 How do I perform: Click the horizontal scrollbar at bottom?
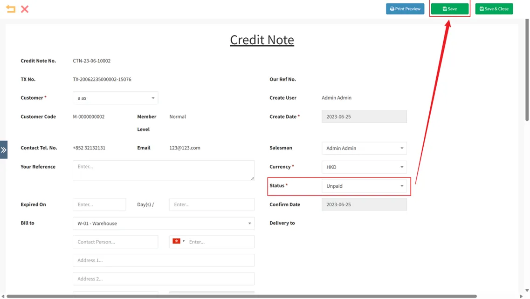(x=241, y=296)
